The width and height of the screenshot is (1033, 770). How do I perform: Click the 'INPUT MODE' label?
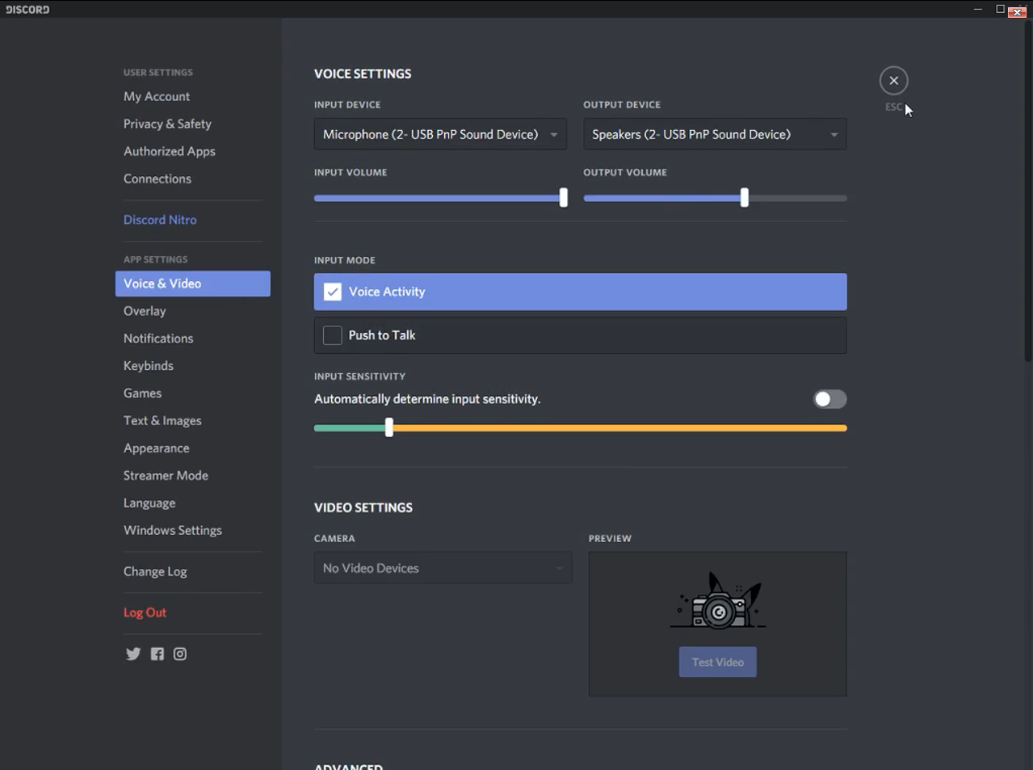point(345,260)
